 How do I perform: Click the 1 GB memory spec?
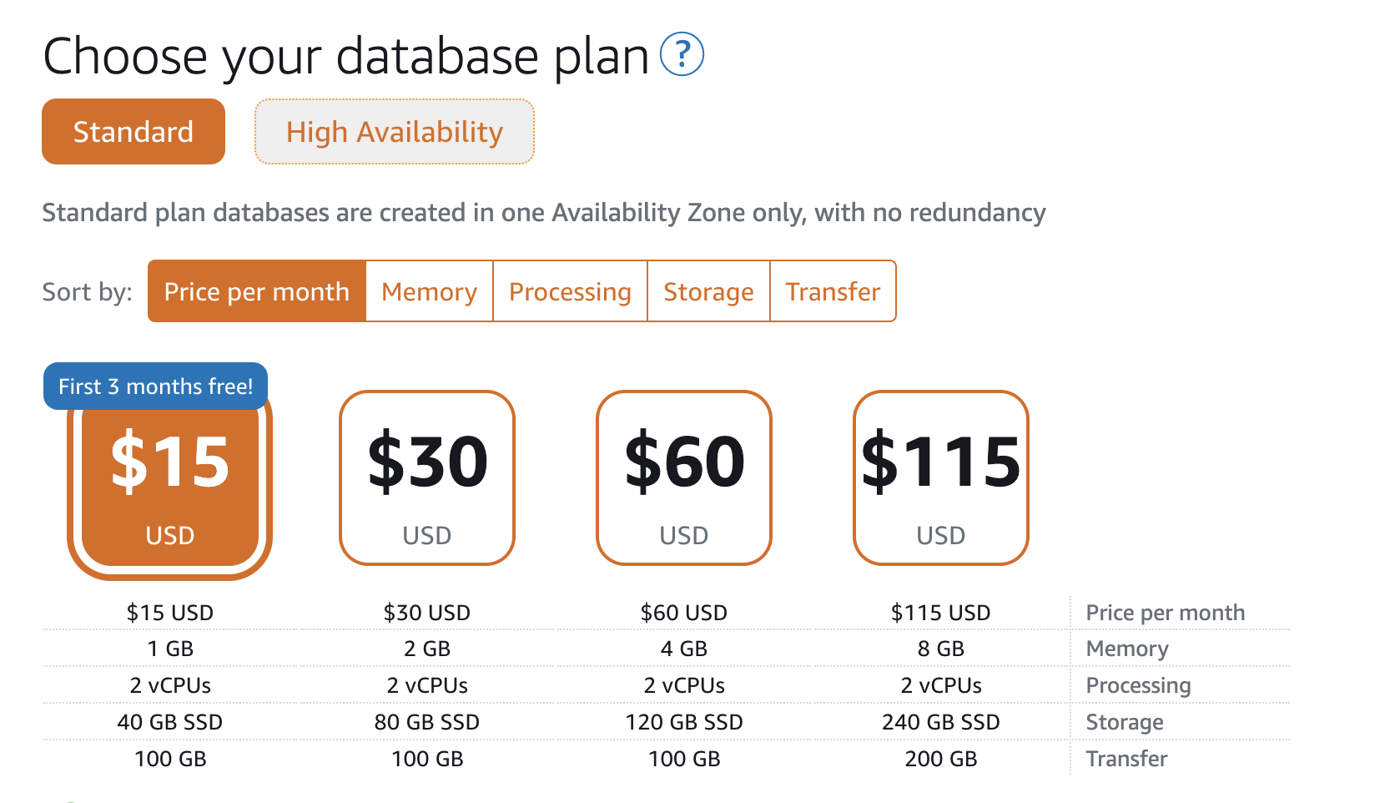tap(170, 649)
